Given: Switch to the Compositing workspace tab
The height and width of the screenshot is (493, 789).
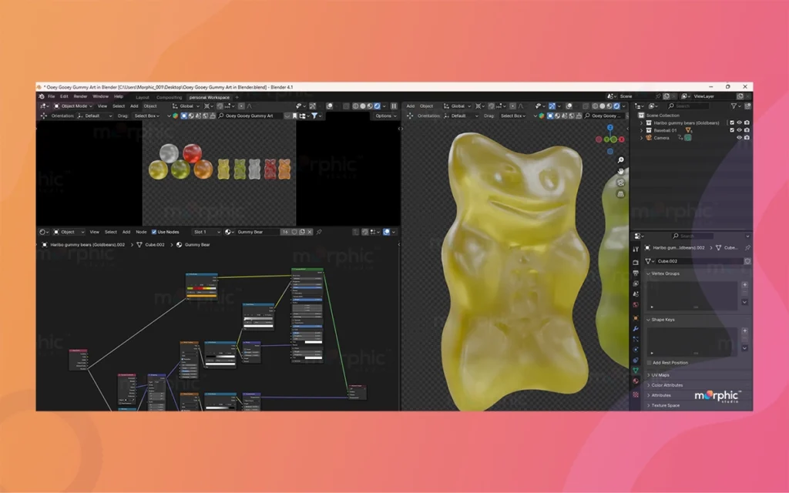Looking at the screenshot, I should [x=169, y=97].
